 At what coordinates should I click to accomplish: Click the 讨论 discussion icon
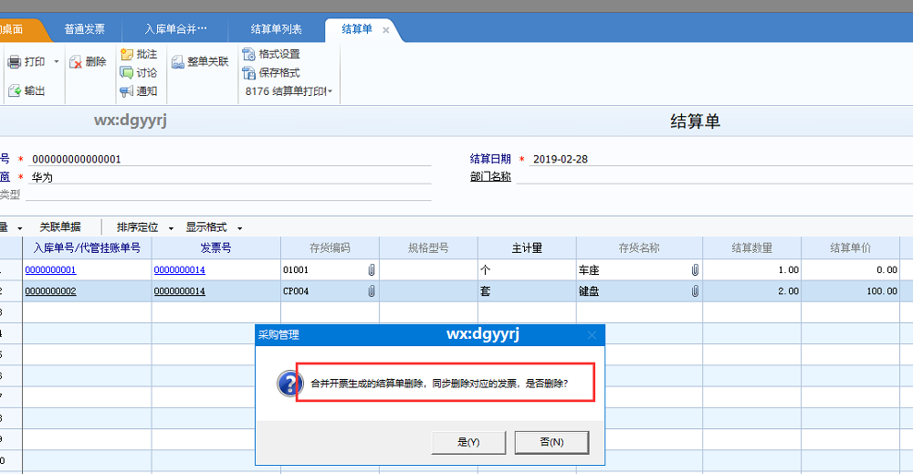pos(126,73)
